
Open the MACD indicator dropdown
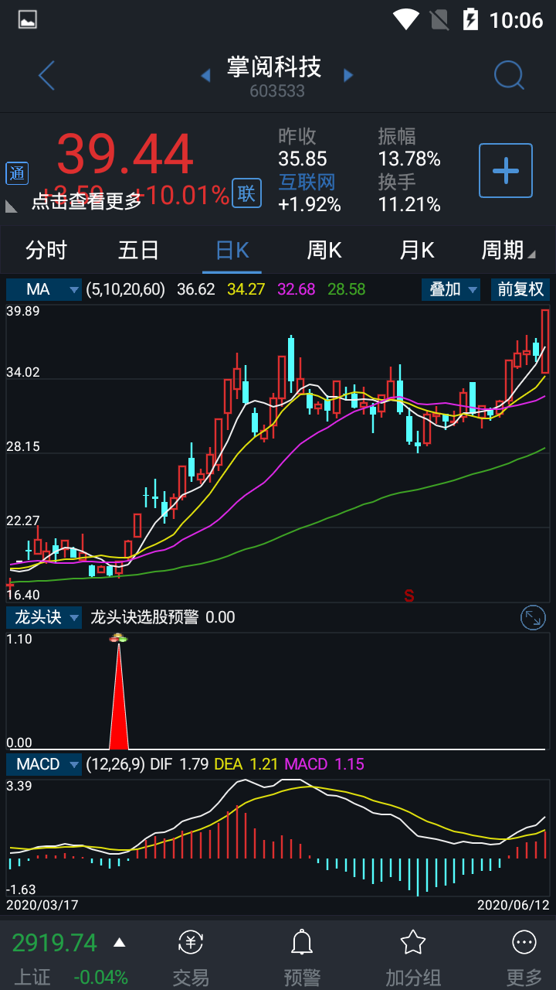(44, 764)
